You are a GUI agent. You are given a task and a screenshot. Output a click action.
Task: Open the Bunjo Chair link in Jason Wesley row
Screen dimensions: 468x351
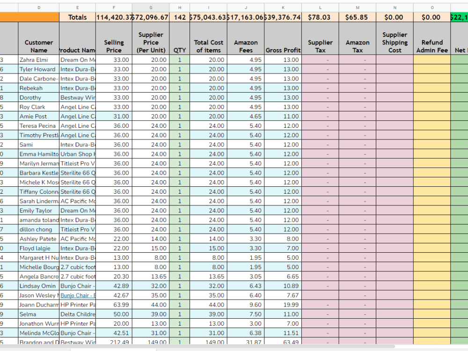tap(78, 295)
